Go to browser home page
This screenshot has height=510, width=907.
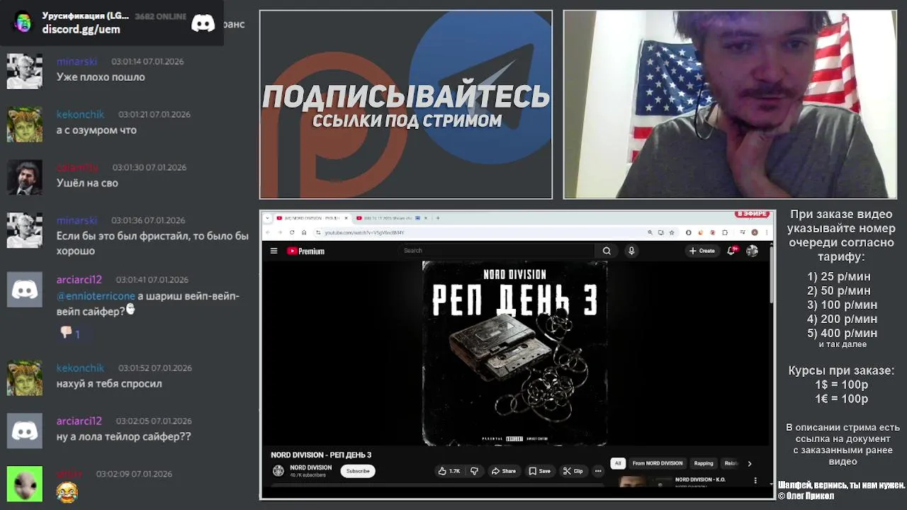pos(304,232)
